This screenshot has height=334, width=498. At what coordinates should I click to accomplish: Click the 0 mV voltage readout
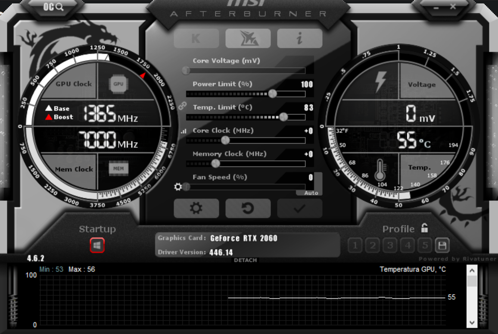click(x=420, y=114)
